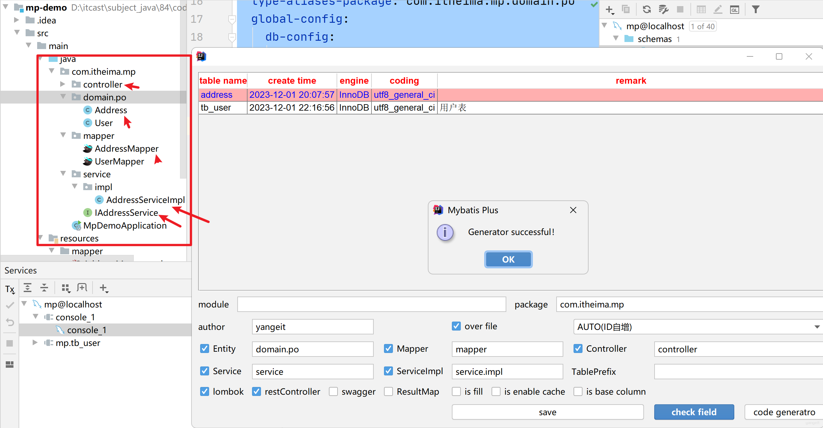Enable the is fill checkbox
This screenshot has height=428, width=823.
tap(456, 391)
